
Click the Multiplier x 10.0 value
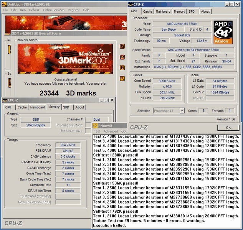tap(167, 87)
